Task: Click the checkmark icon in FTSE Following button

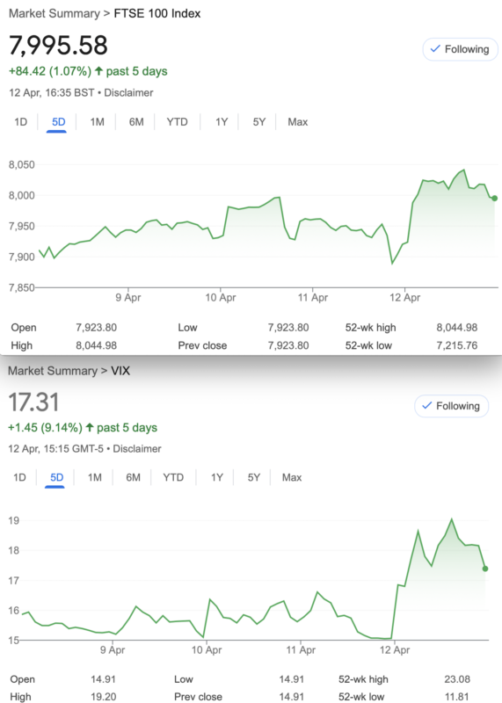Action: [x=434, y=49]
